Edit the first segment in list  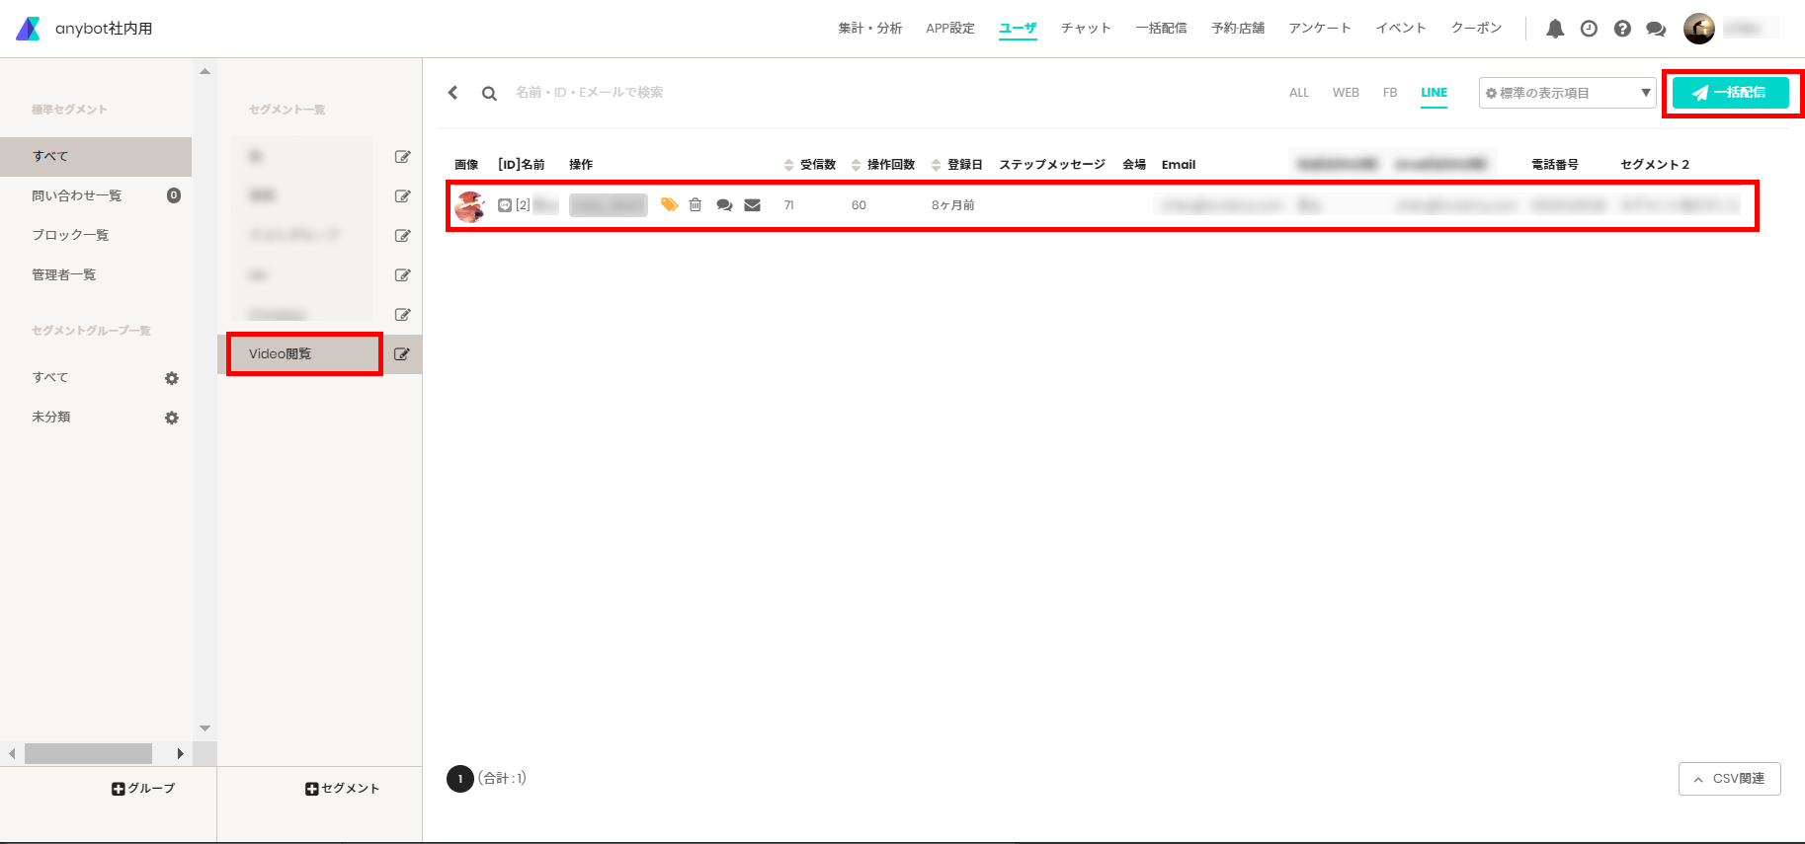tap(402, 157)
